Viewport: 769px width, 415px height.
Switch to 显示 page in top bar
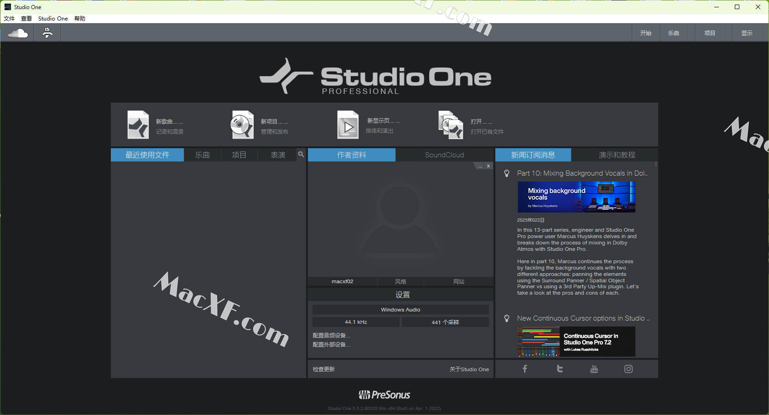(747, 33)
